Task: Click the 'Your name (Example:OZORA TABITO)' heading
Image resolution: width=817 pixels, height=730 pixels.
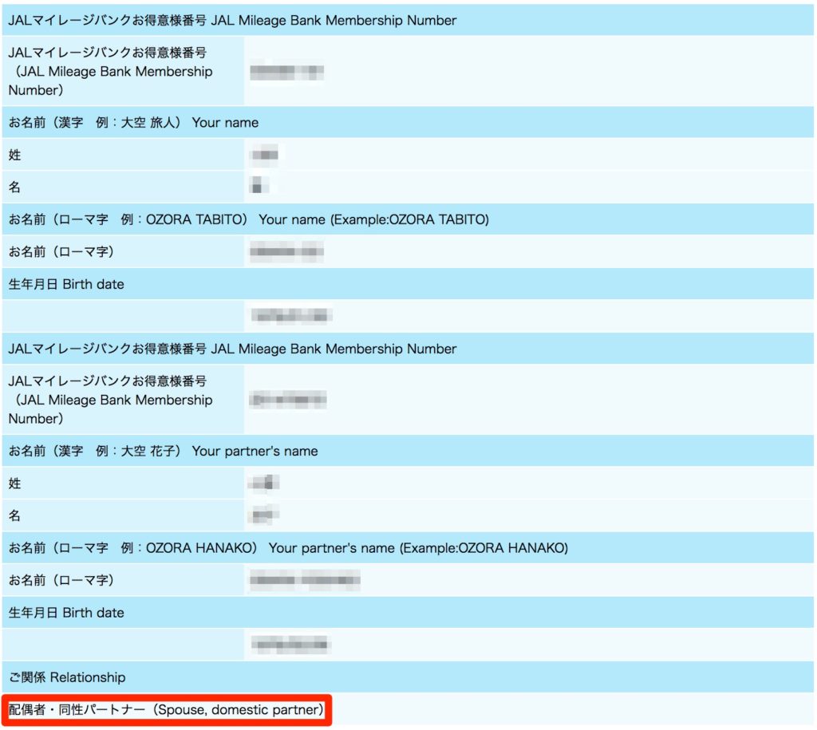Action: [x=408, y=219]
